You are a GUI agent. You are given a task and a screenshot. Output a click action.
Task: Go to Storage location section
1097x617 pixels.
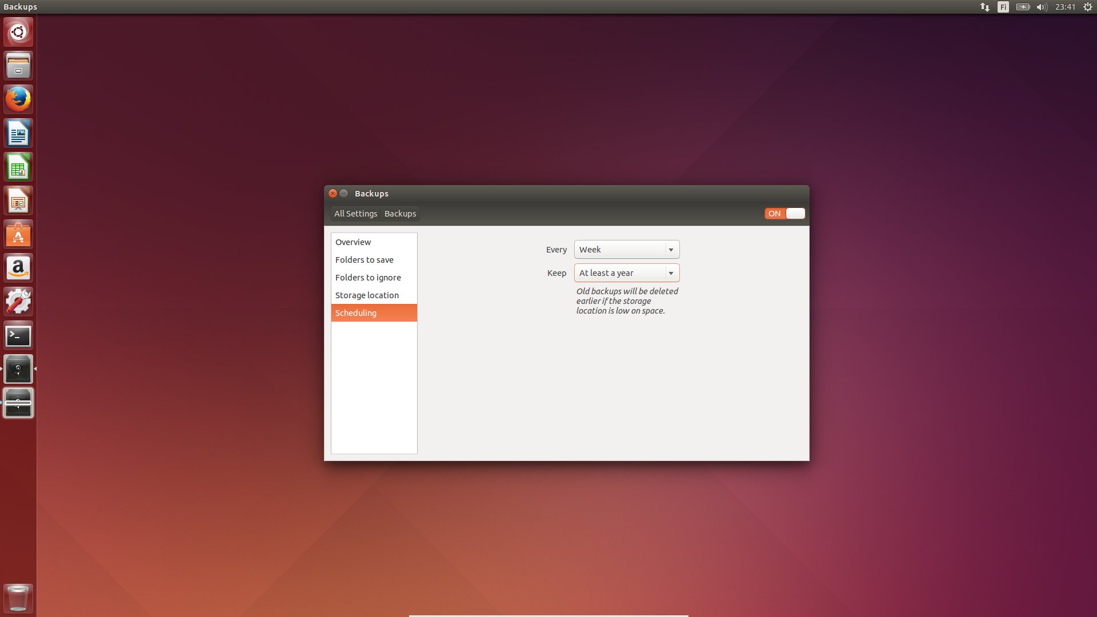(x=374, y=295)
